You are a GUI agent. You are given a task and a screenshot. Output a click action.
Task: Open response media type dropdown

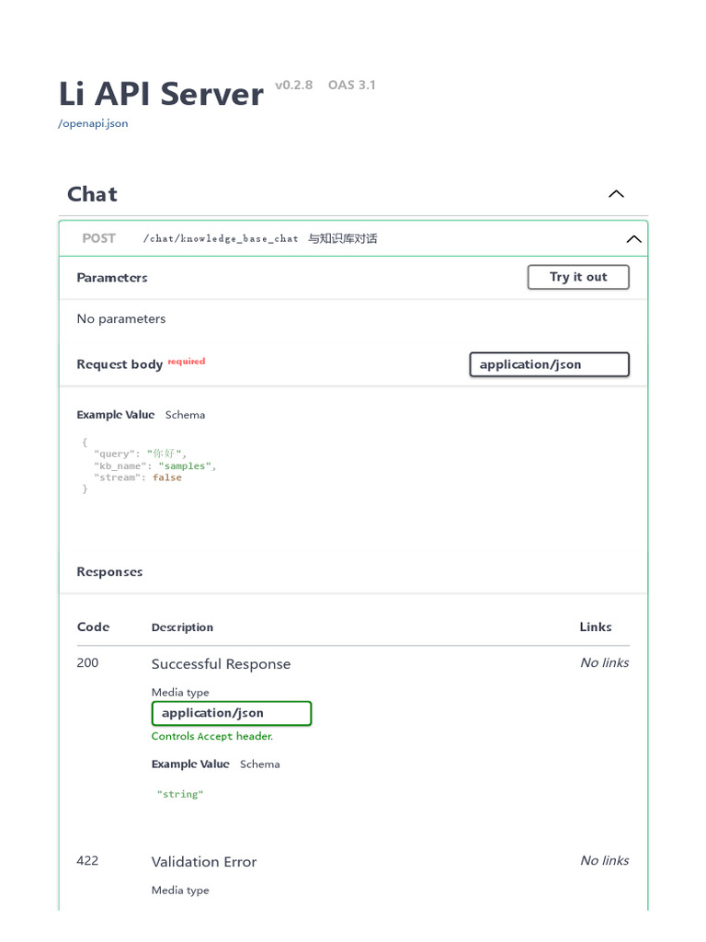(x=231, y=713)
